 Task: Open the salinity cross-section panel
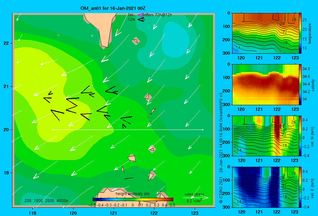click(266, 85)
